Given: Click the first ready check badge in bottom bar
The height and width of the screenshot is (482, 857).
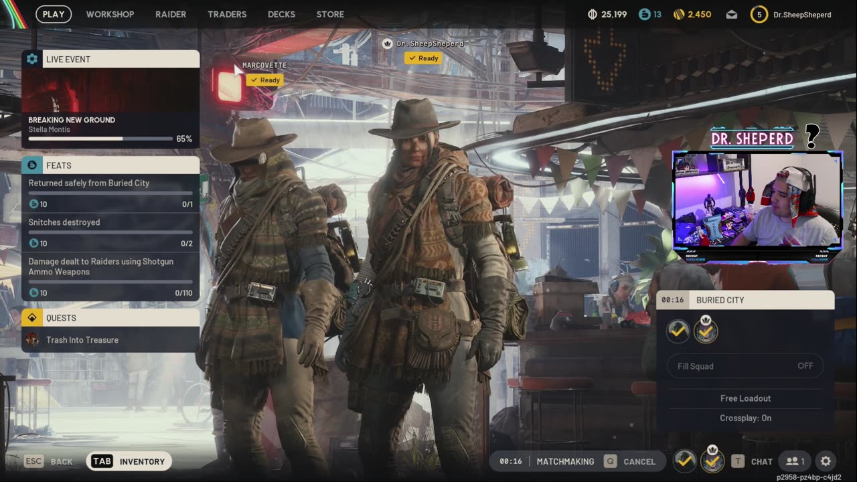Looking at the screenshot, I should (x=684, y=460).
